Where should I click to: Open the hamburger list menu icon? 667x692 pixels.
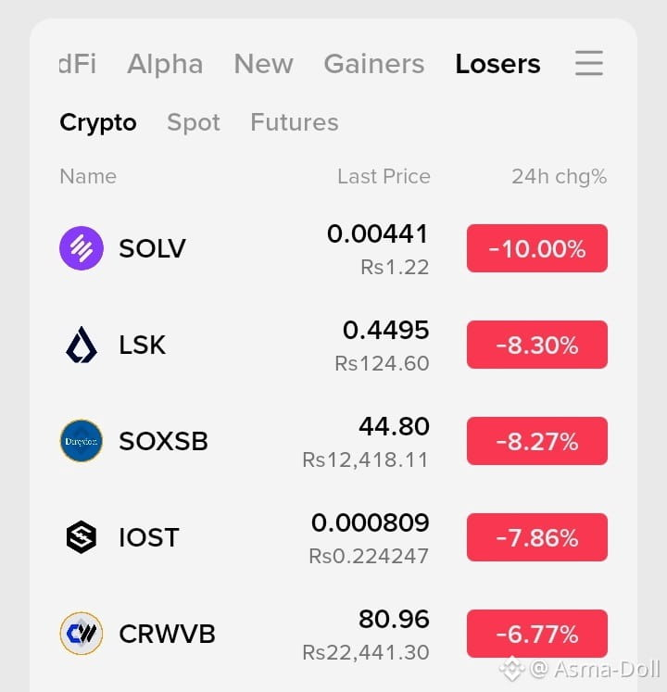(589, 63)
